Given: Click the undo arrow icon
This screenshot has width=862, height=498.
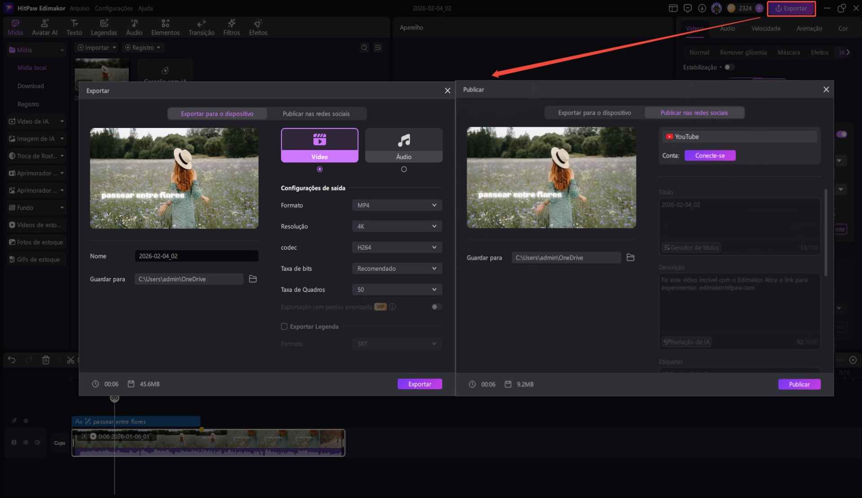Looking at the screenshot, I should [x=12, y=360].
